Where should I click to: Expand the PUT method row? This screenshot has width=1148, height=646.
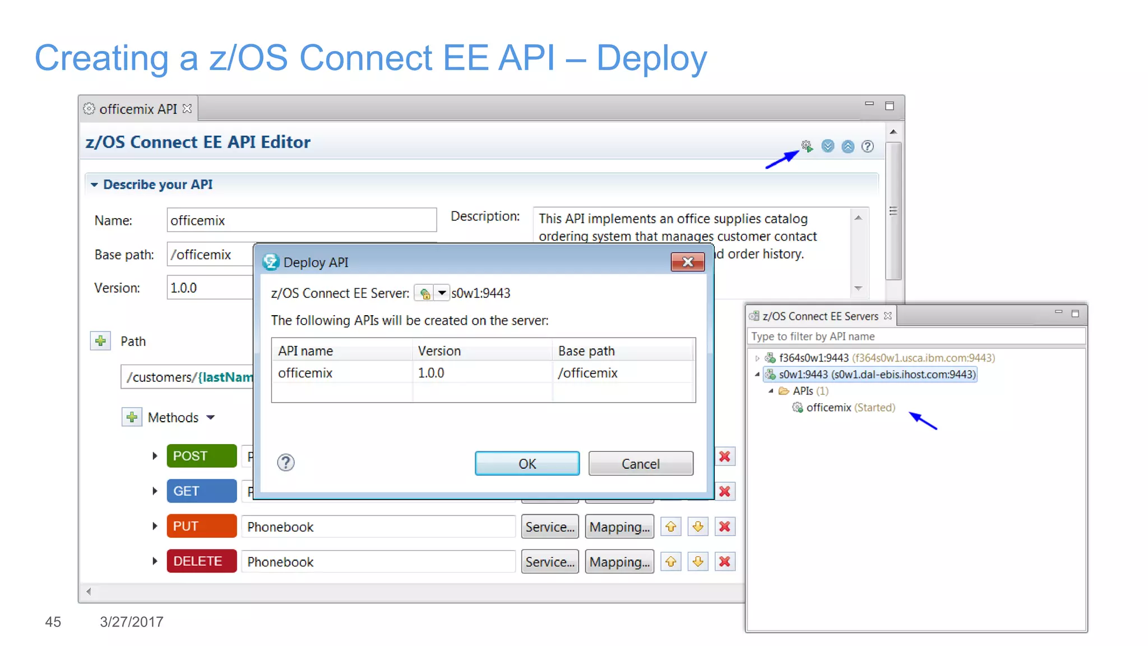tap(155, 526)
